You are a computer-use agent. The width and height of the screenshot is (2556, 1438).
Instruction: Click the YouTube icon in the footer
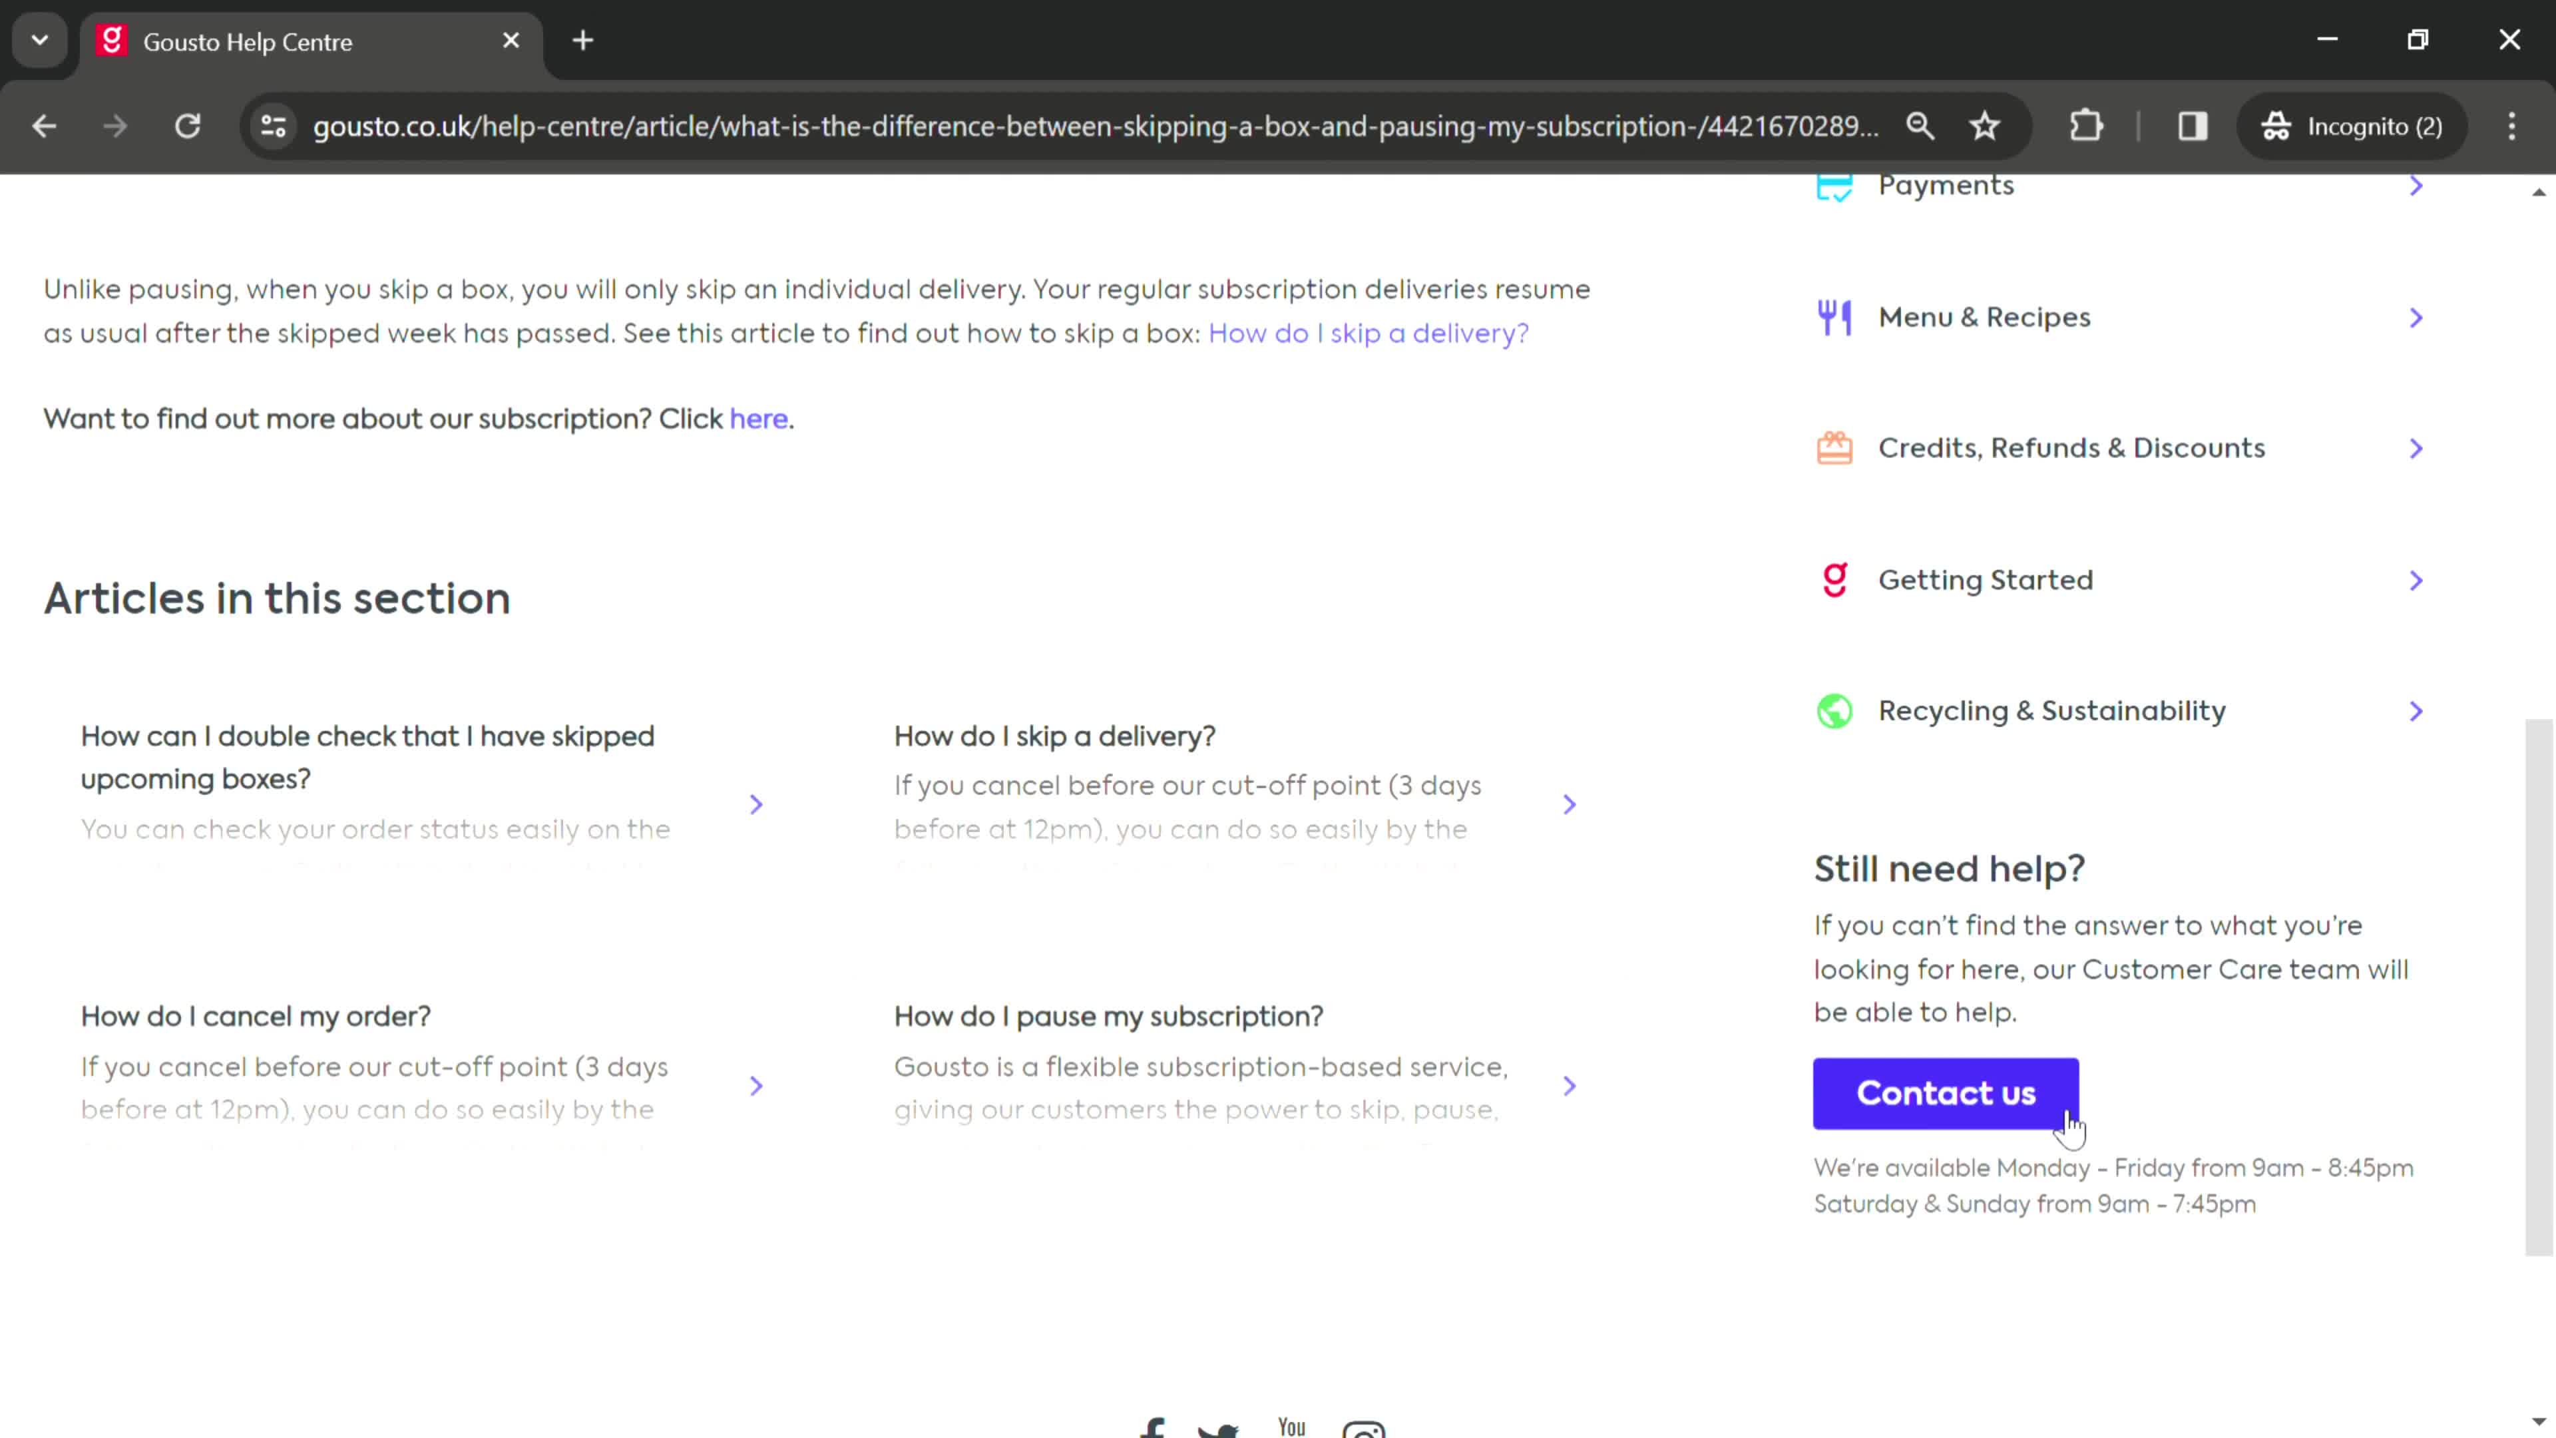[x=1291, y=1426]
